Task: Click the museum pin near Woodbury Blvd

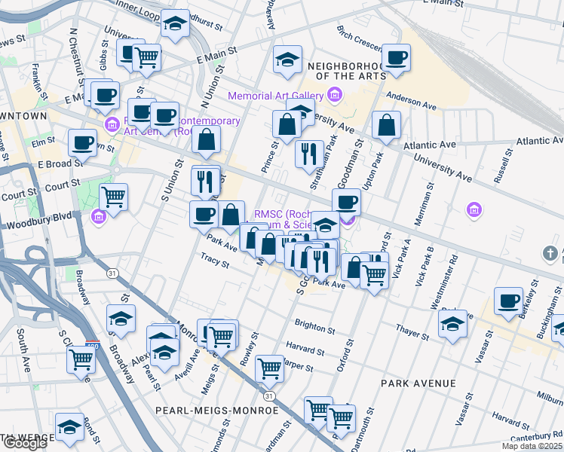Action: pos(99,216)
